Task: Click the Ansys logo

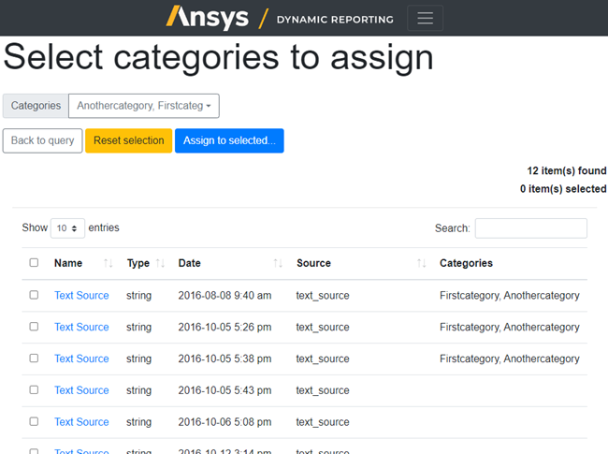Action: pyautogui.click(x=208, y=18)
